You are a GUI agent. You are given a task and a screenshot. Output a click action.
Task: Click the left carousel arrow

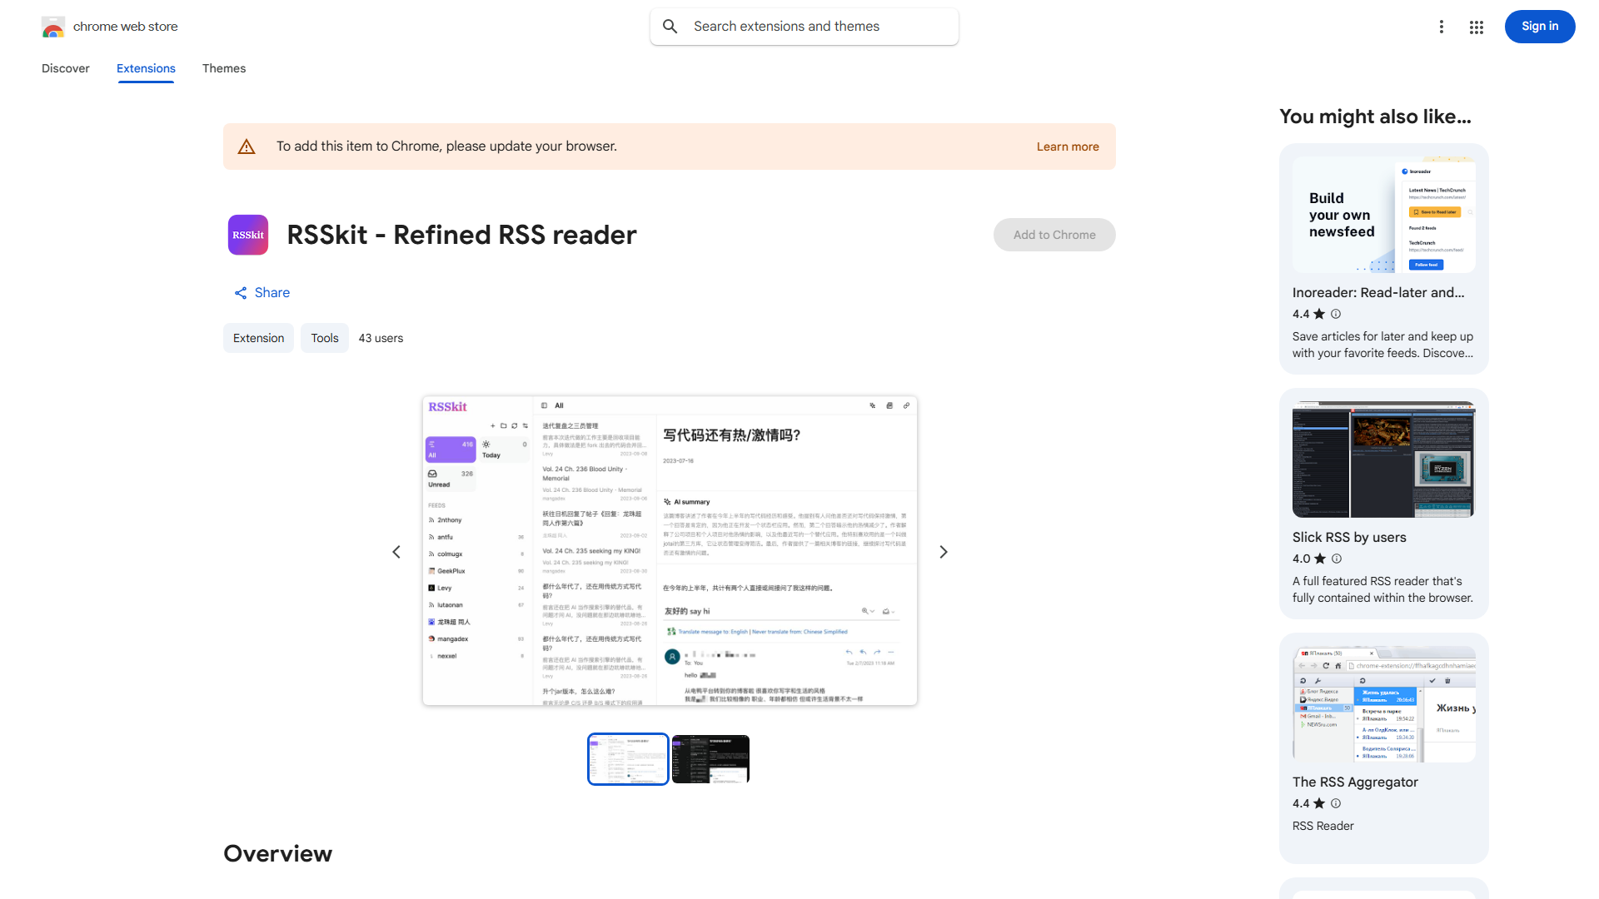tap(396, 551)
